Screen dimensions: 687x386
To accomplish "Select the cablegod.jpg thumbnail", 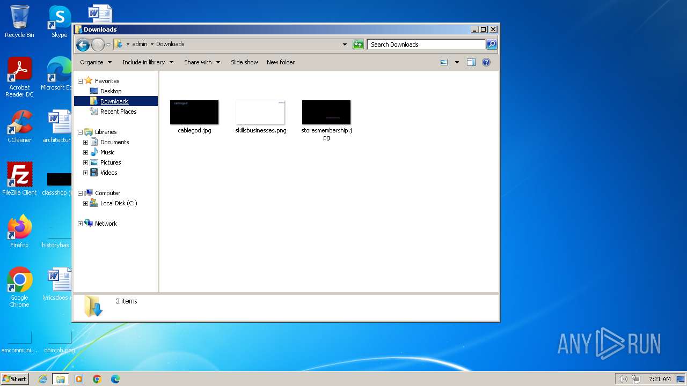I will coord(194,112).
